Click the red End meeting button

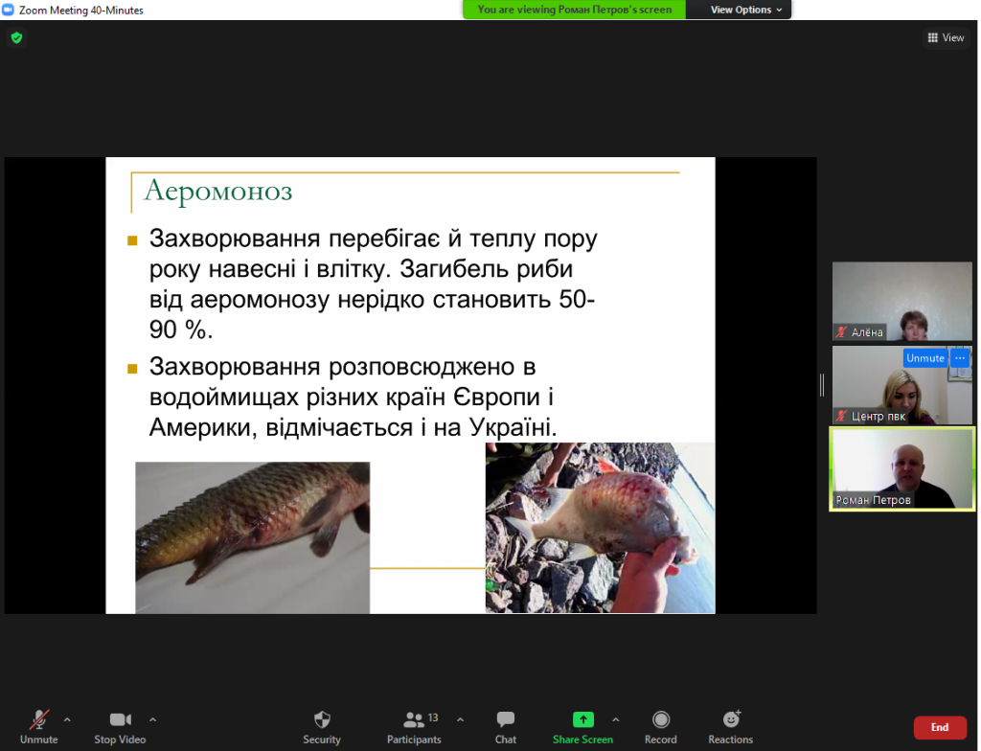click(x=940, y=728)
